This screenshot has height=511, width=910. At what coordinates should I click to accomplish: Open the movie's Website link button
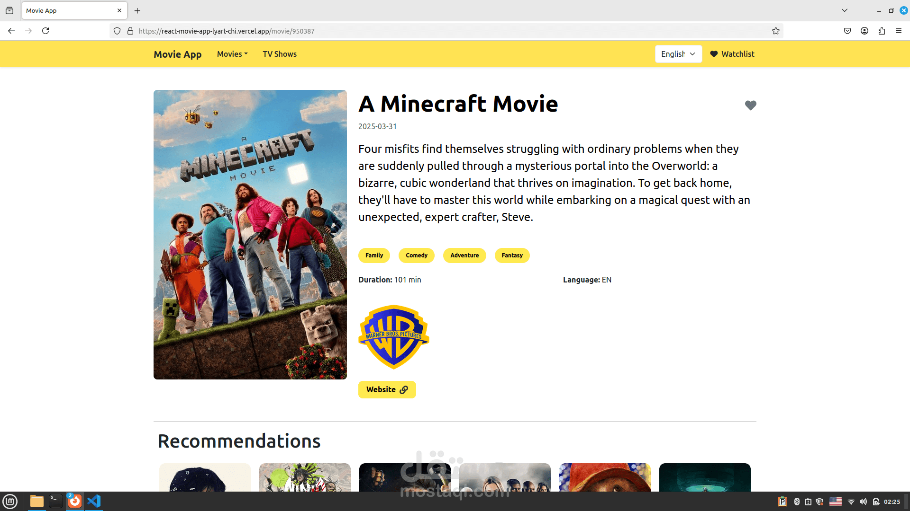point(387,389)
